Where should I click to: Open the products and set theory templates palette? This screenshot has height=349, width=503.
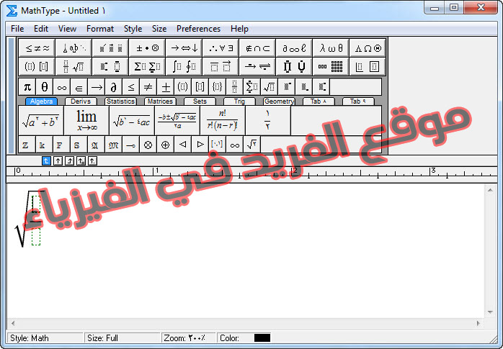[x=294, y=66]
